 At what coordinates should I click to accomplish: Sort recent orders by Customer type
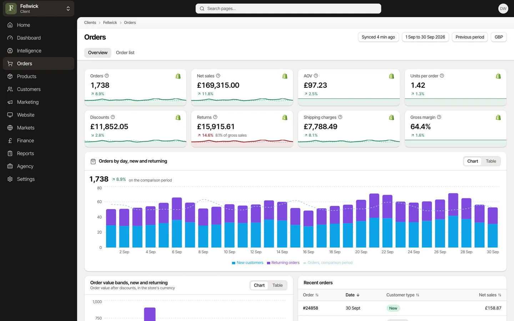(x=403, y=295)
